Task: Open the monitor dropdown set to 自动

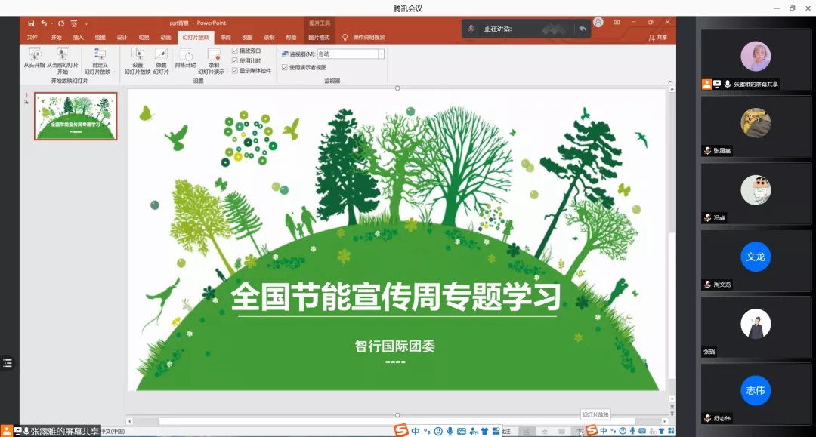Action: [381, 54]
